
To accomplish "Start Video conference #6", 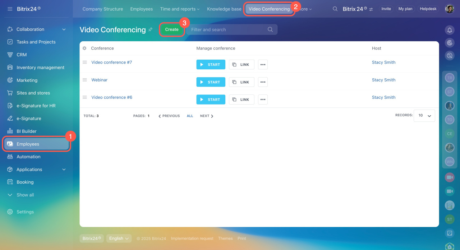I will tap(211, 99).
